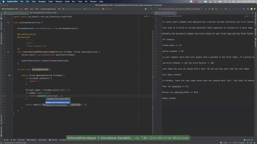Click AcronymGeneratorTest class breadcrumb

point(72,9)
